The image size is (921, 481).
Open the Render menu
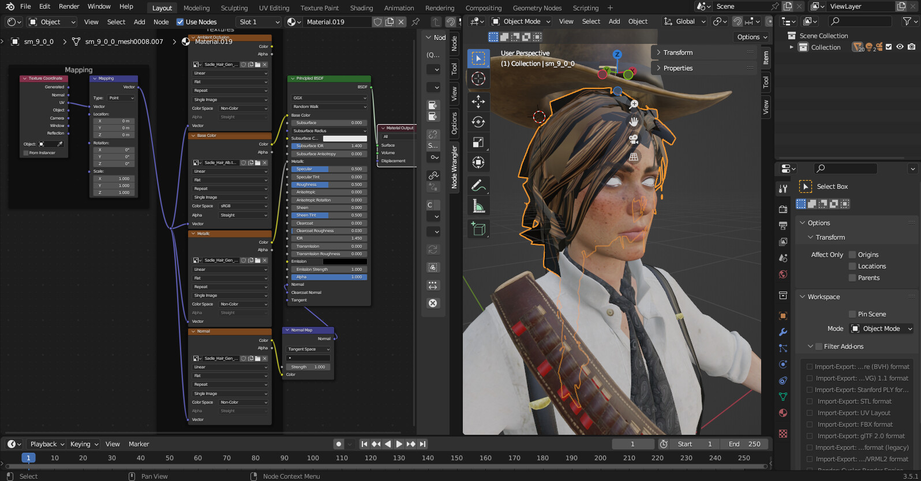point(69,6)
